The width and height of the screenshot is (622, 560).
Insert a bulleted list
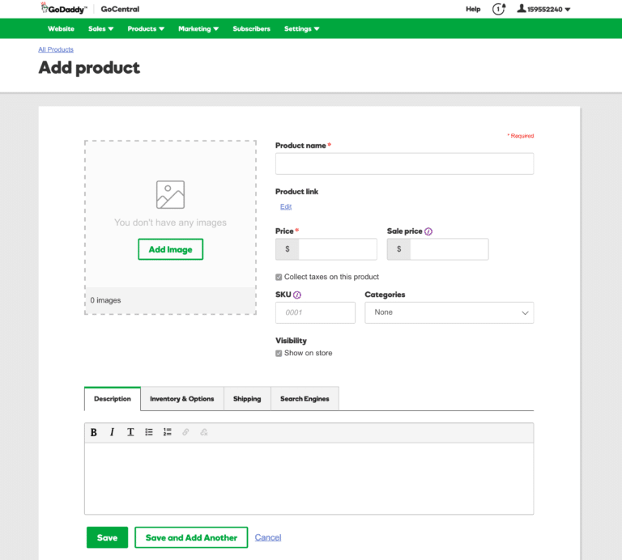tap(149, 432)
